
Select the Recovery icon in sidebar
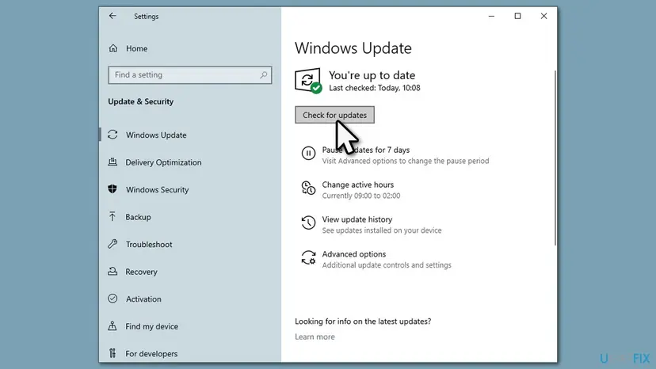113,271
